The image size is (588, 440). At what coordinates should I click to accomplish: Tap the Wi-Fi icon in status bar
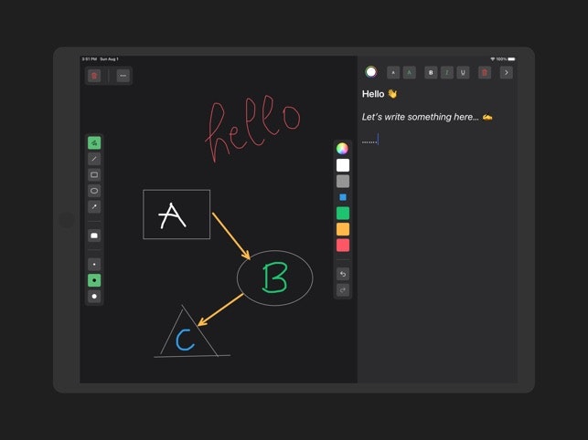pos(492,59)
